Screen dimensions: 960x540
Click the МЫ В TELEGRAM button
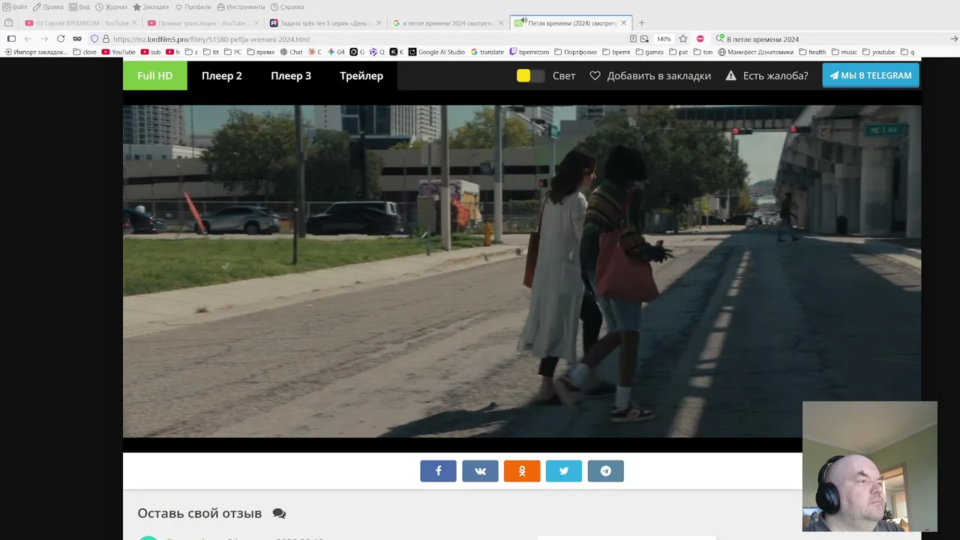(x=871, y=76)
